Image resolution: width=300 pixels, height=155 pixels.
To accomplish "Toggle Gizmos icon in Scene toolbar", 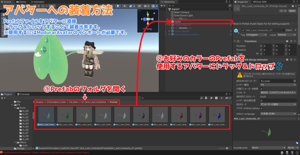I will coord(153,6).
